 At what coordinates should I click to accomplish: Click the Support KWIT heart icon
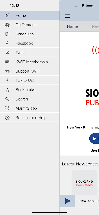pos(7,71)
